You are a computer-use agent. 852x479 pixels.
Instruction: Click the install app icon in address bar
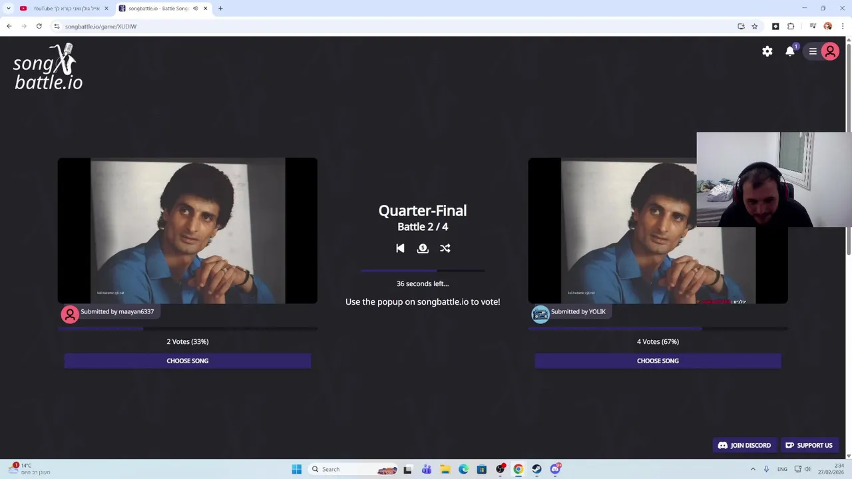pos(741,26)
